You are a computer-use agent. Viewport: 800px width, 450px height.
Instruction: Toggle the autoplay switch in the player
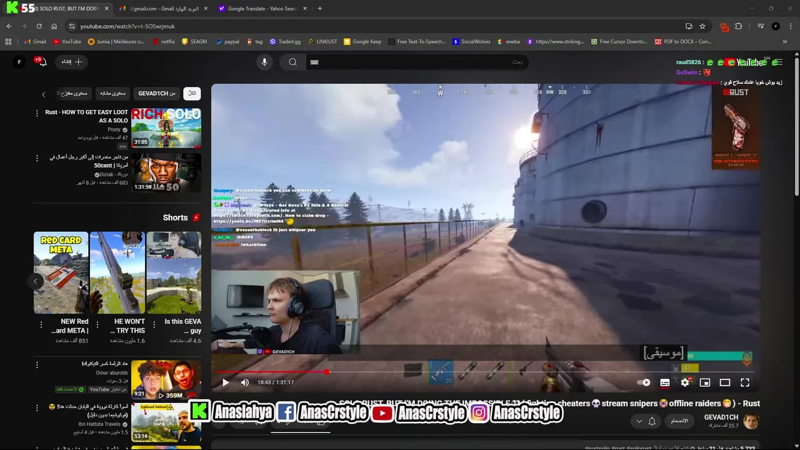643,382
